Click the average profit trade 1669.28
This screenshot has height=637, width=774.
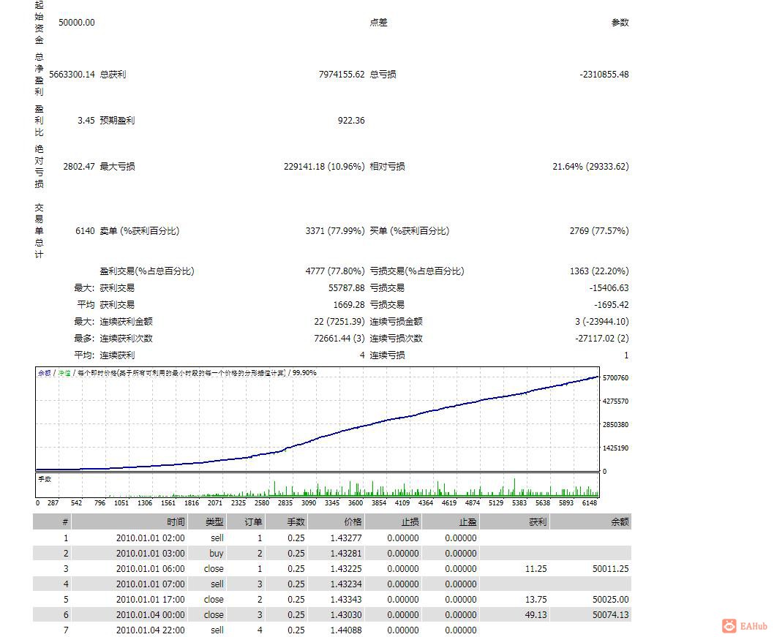349,305
